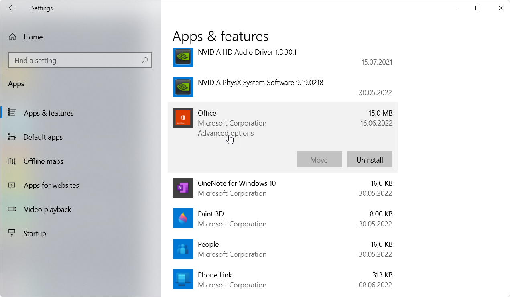Click the 15.07.2021 install date

(377, 62)
